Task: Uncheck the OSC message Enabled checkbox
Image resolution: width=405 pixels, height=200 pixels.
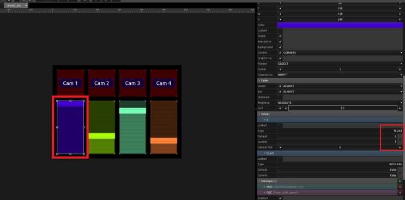Action: [x=280, y=198]
